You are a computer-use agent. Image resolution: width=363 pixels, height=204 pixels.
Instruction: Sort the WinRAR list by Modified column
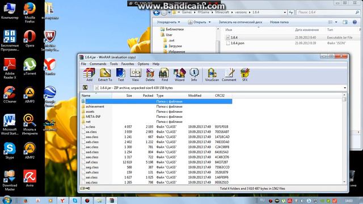tap(200, 96)
